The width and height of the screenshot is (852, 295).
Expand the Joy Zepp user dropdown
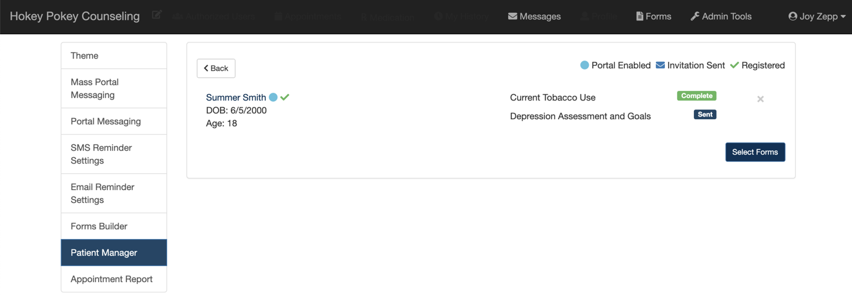point(817,16)
